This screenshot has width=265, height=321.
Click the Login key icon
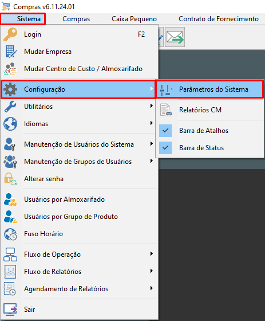(10, 34)
